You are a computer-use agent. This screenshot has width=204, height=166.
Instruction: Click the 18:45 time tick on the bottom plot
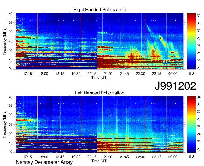[x=60, y=157]
